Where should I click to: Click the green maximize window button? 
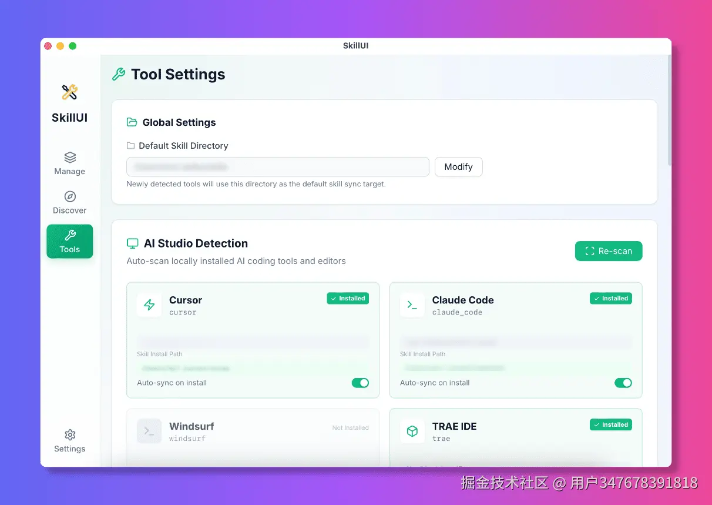pyautogui.click(x=73, y=46)
